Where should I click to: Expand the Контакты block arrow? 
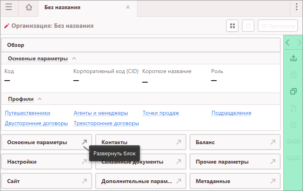click(179, 142)
